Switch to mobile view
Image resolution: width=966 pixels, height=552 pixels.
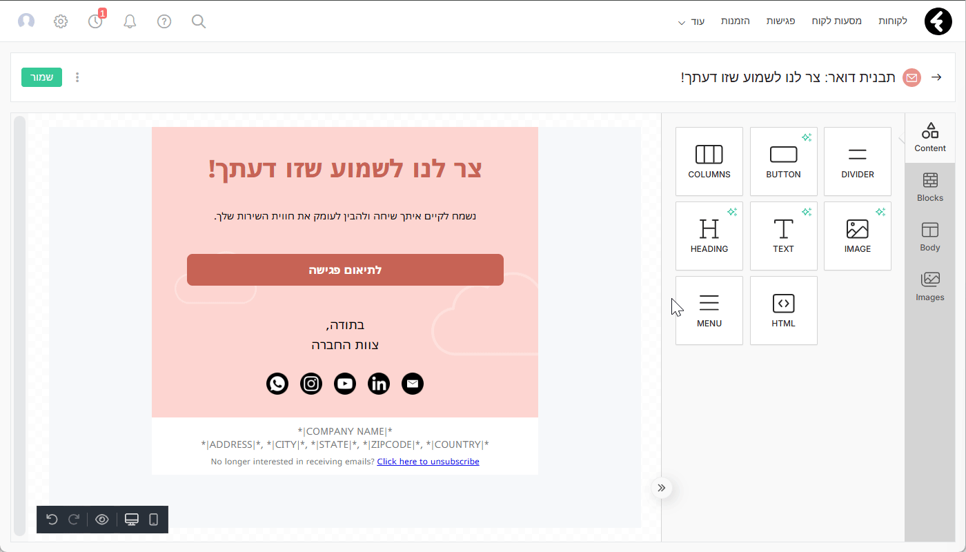[154, 520]
